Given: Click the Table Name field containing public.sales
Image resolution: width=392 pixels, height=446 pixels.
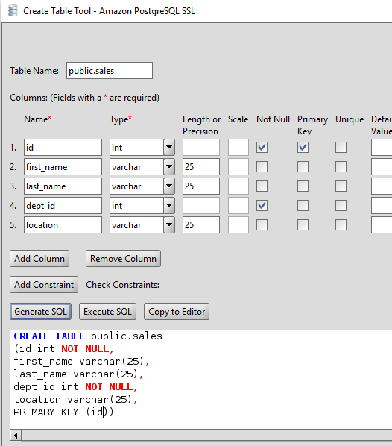Looking at the screenshot, I should point(110,71).
